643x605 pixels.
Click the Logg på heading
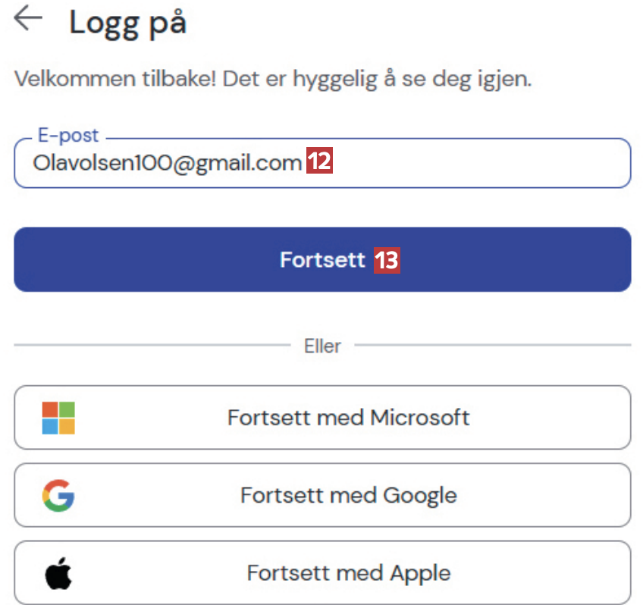pos(127,23)
